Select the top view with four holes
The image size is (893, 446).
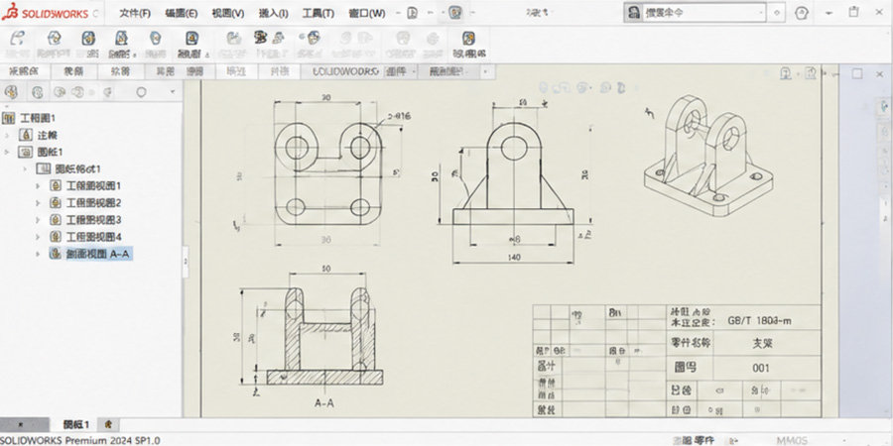328,173
